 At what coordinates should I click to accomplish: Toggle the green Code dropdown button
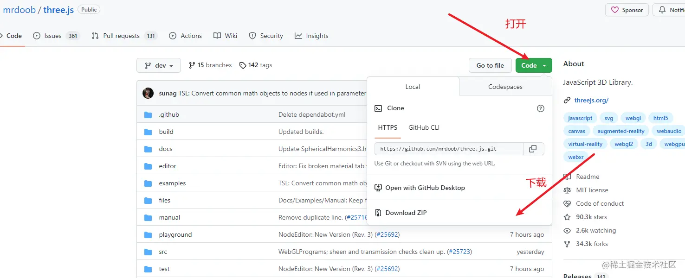click(x=533, y=65)
